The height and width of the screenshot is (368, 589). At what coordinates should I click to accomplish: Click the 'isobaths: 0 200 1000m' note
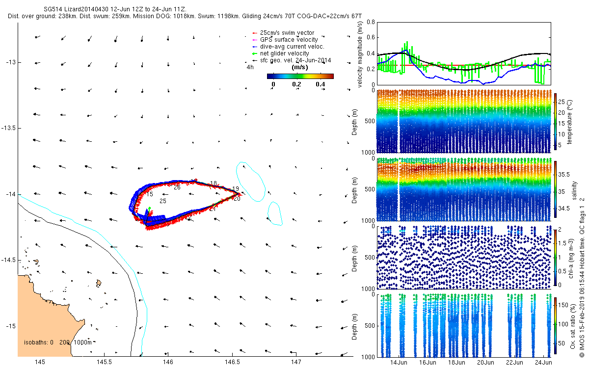pos(58,342)
